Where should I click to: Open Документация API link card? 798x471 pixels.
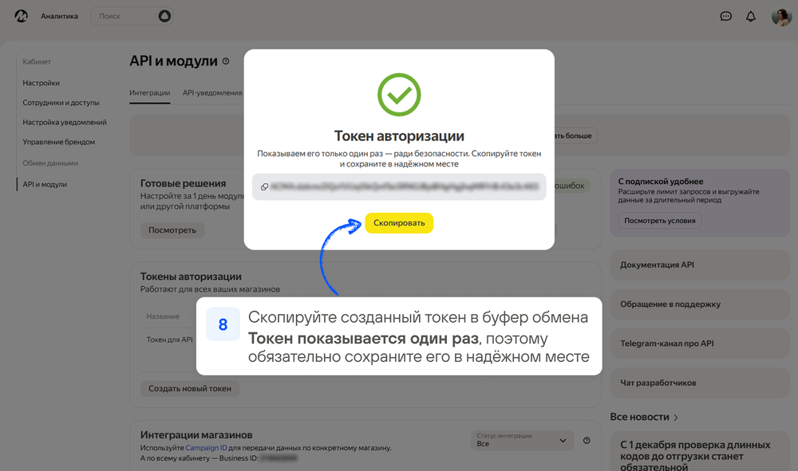[x=700, y=265]
